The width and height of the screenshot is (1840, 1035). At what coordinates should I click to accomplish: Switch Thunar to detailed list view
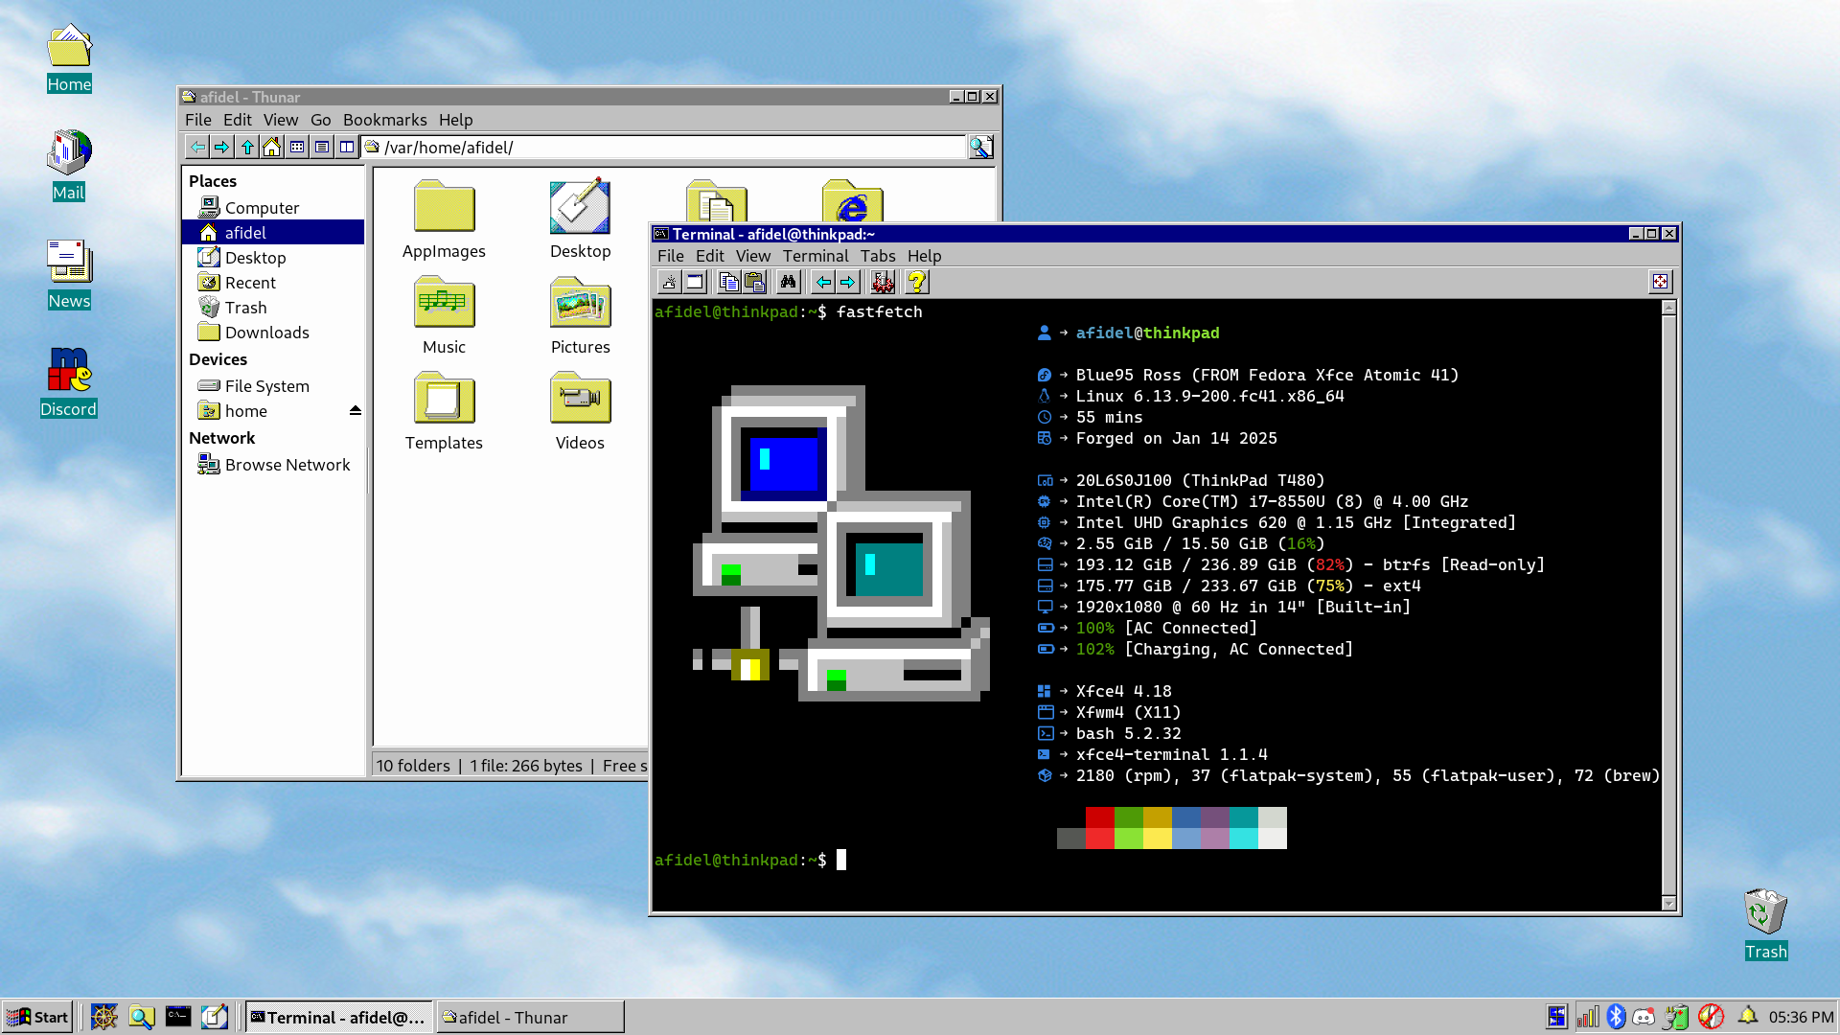(322, 147)
